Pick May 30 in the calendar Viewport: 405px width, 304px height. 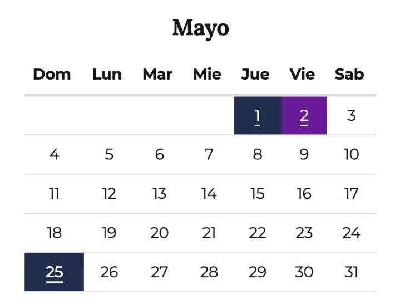304,272
